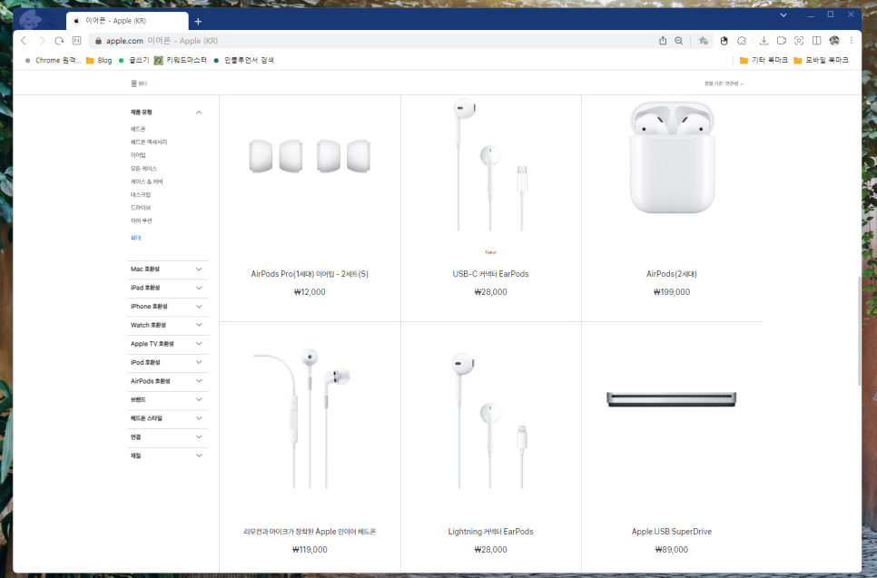This screenshot has width=877, height=578.
Task: Open the Apple in-ear headphones product image
Action: [x=302, y=418]
